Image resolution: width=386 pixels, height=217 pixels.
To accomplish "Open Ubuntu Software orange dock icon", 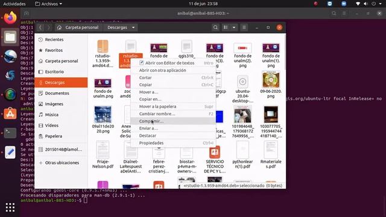I will (10, 114).
